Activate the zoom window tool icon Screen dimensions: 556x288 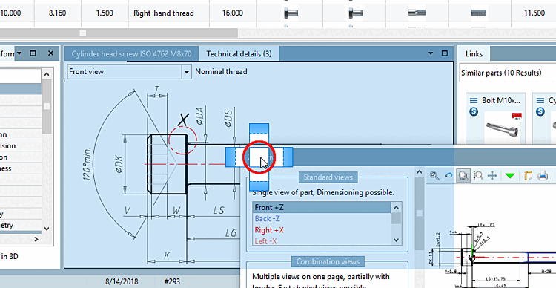[463, 175]
